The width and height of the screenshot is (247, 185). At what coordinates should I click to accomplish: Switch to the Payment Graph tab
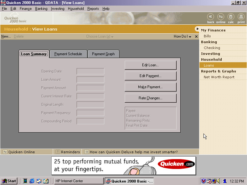(x=103, y=54)
